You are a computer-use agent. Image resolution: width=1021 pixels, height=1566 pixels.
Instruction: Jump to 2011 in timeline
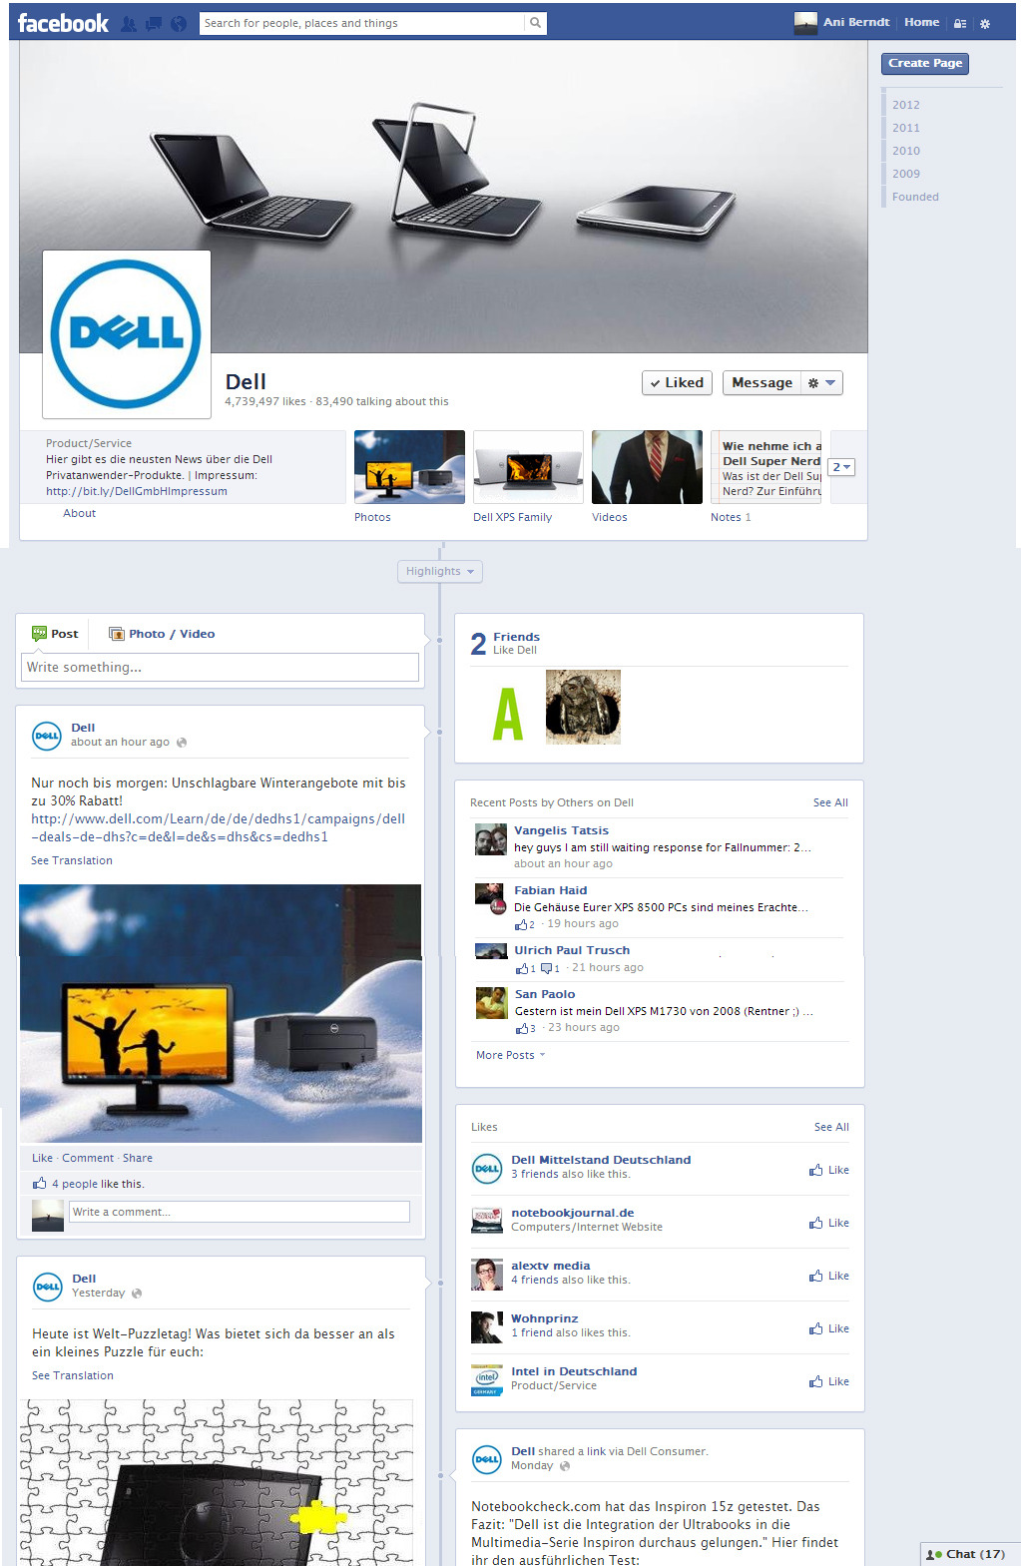pyautogui.click(x=906, y=128)
